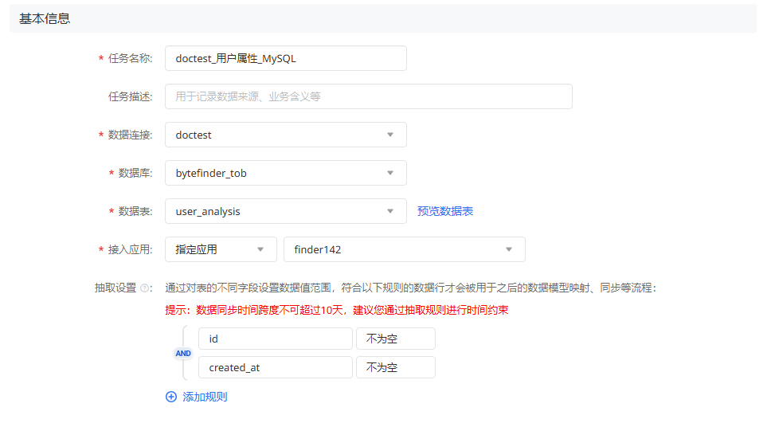Image resolution: width=771 pixels, height=423 pixels.
Task: Click the 数据表 label
Action: pyautogui.click(x=135, y=212)
